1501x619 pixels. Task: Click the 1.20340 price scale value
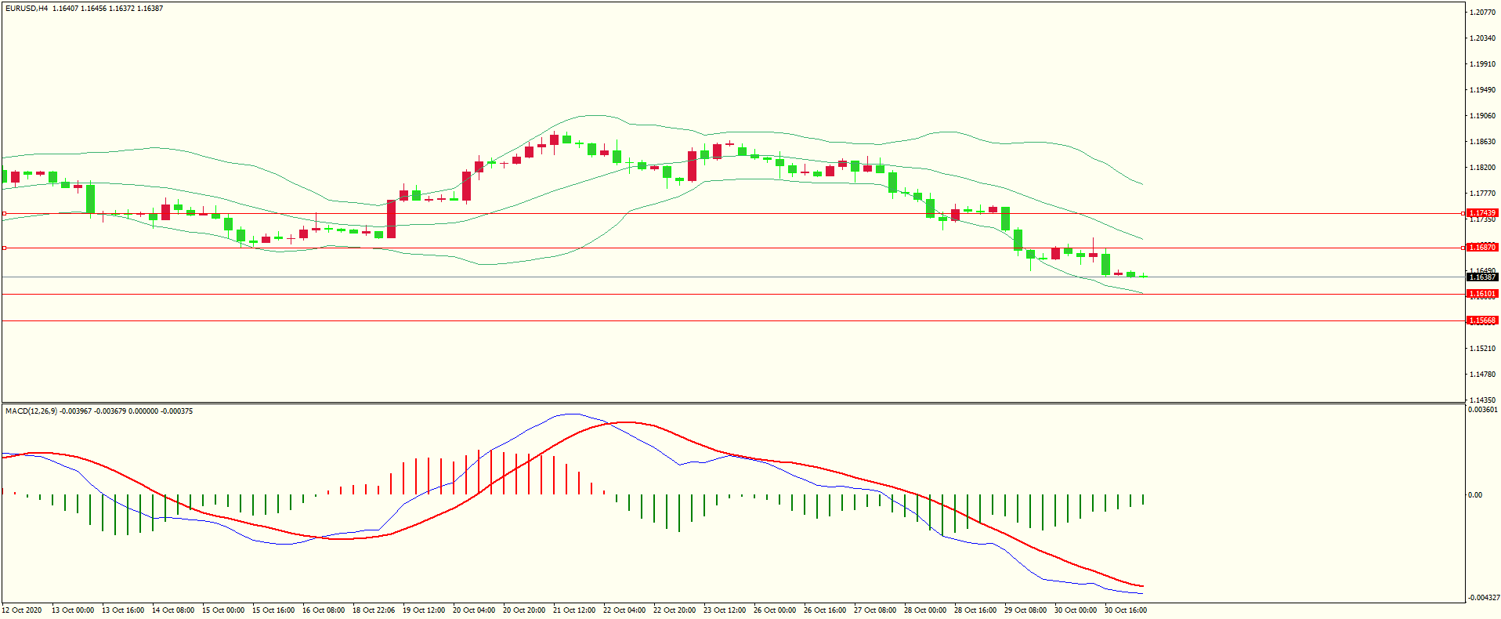(x=1483, y=38)
